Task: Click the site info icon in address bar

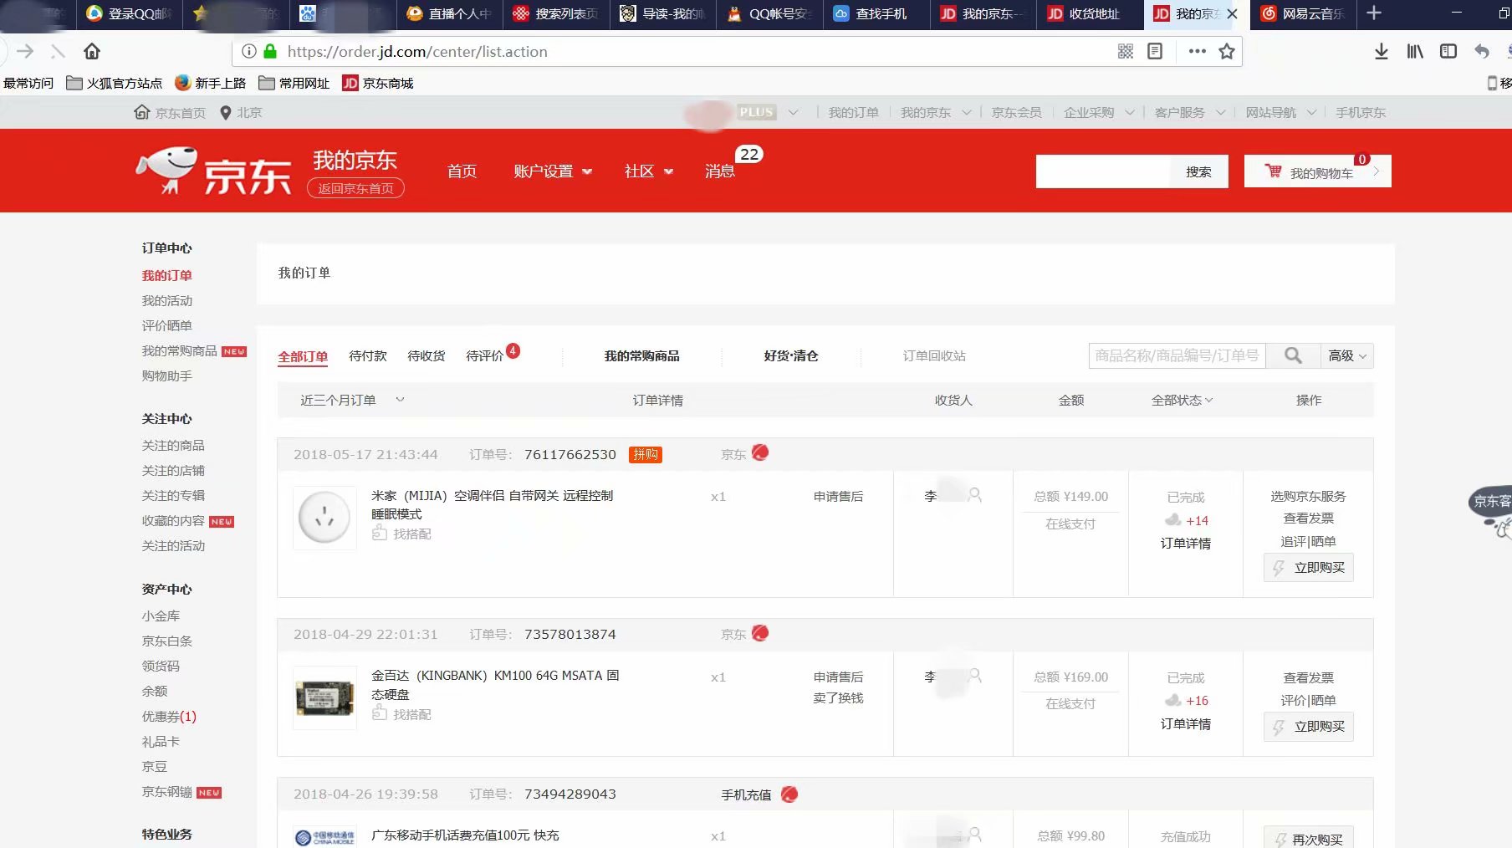Action: tap(248, 52)
